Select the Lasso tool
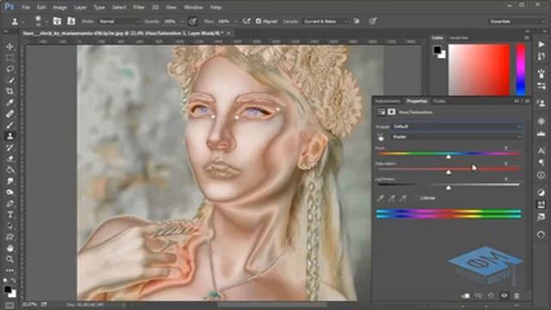Image resolution: width=551 pixels, height=310 pixels. click(x=9, y=69)
